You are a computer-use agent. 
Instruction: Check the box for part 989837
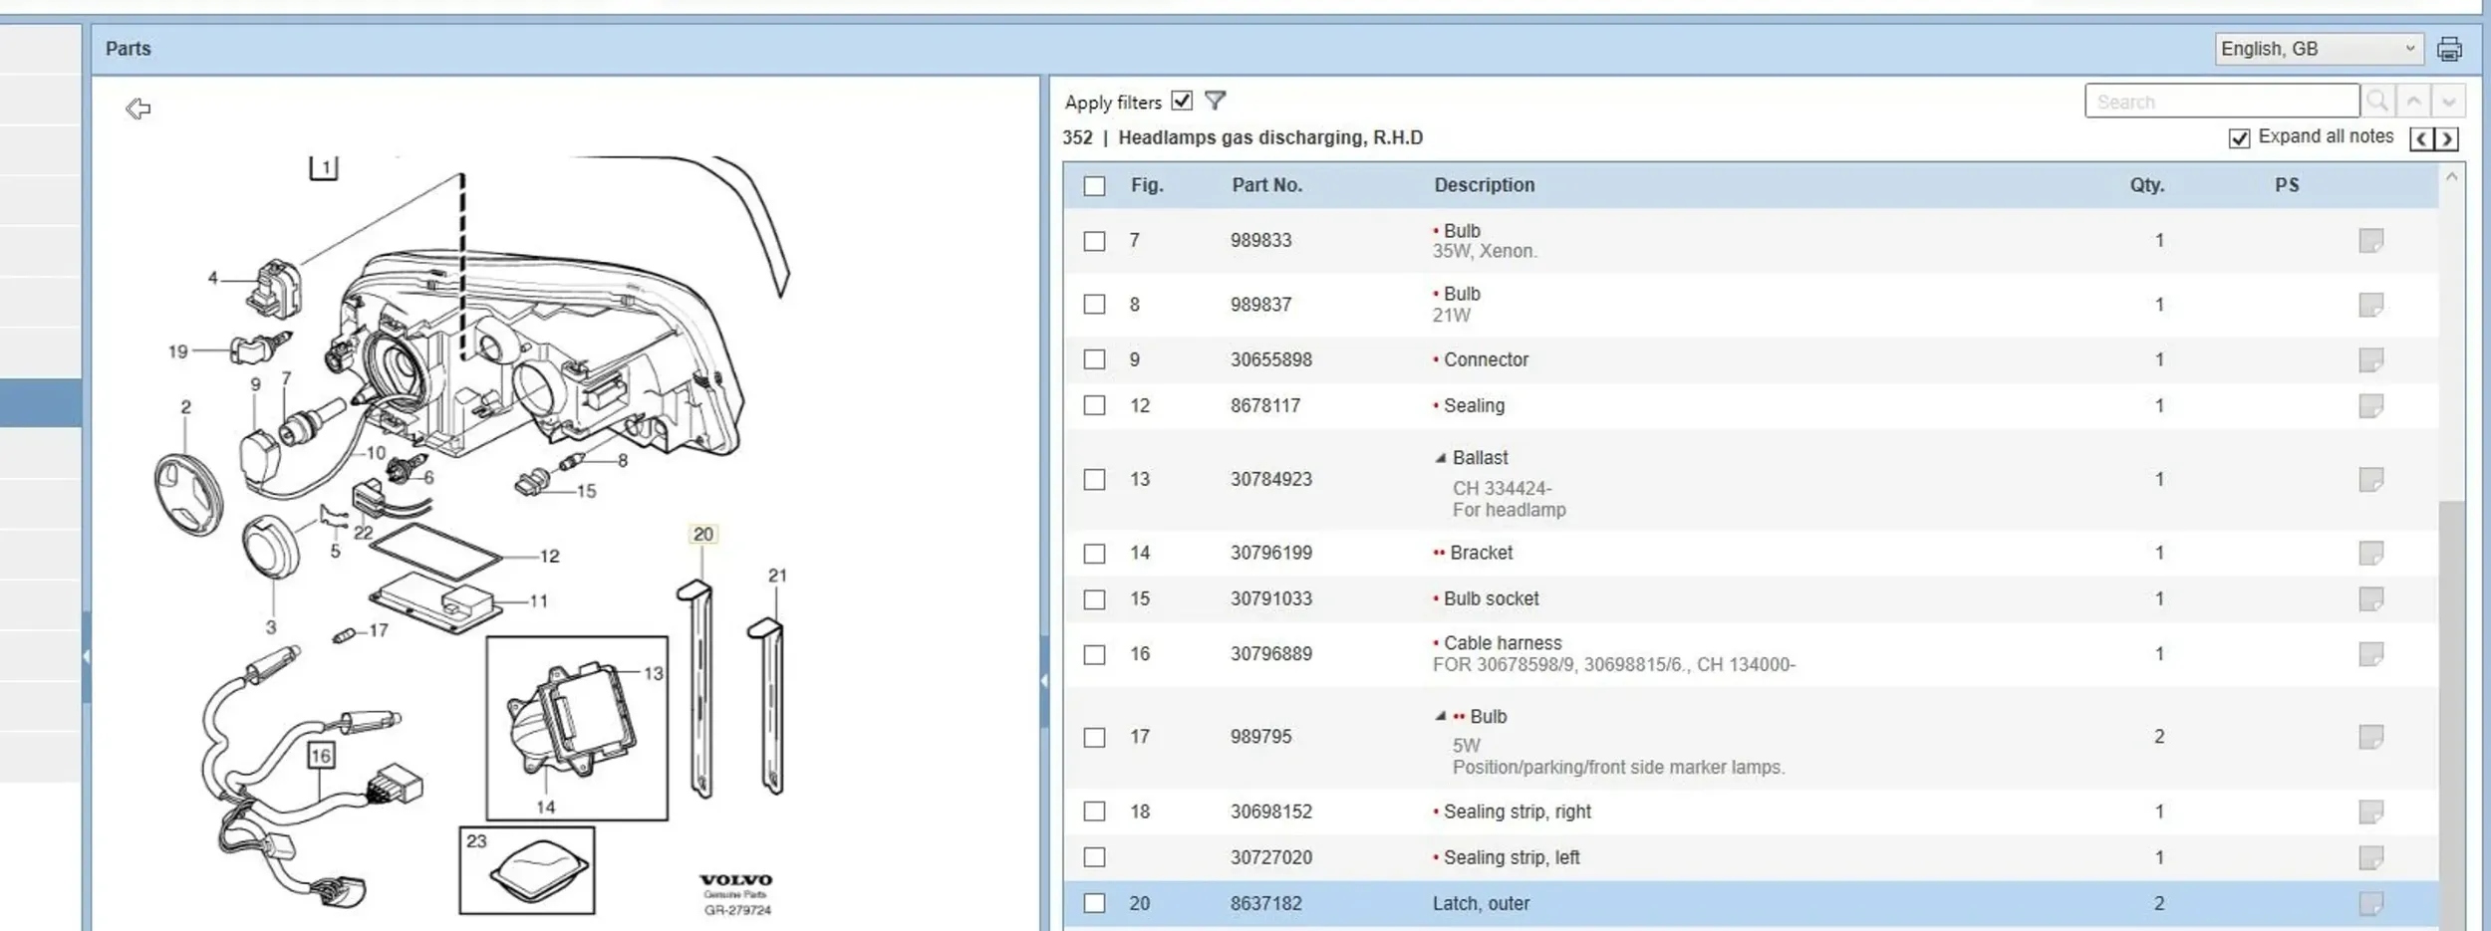pos(1094,305)
